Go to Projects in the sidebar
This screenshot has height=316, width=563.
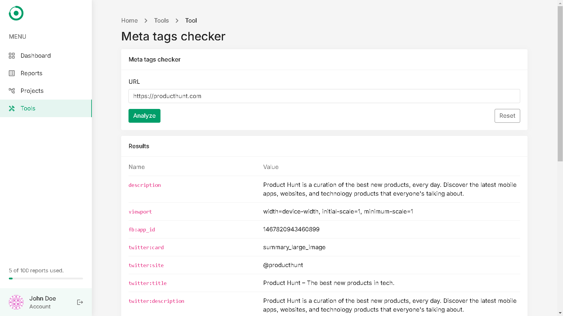tap(32, 91)
